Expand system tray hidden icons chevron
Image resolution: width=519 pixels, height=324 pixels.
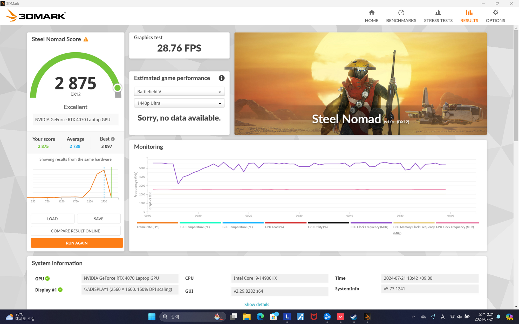(x=413, y=317)
